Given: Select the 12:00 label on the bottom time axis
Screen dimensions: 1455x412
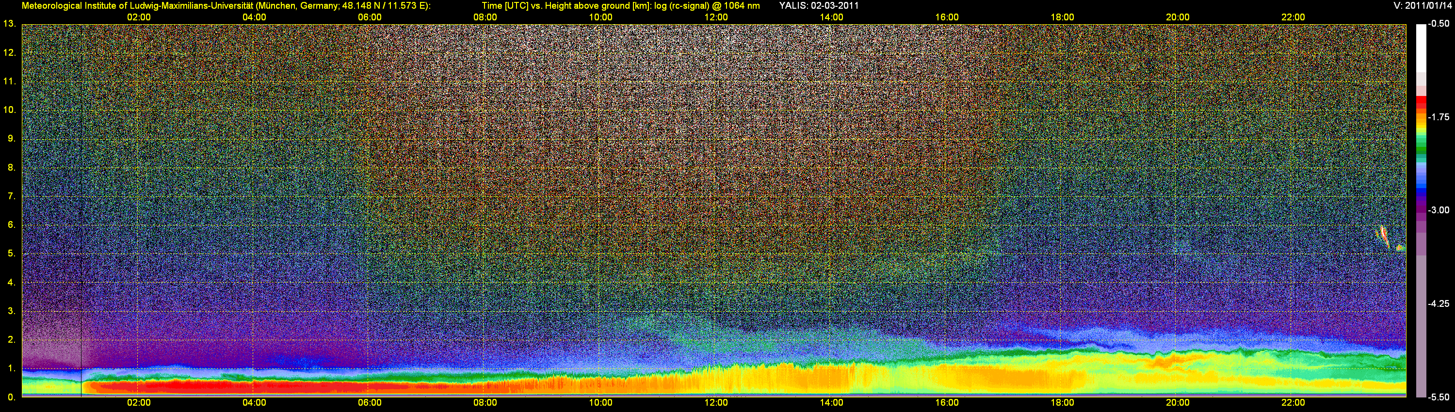Looking at the screenshot, I should tap(716, 403).
